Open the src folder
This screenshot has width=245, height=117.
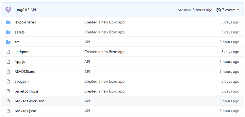click(17, 42)
